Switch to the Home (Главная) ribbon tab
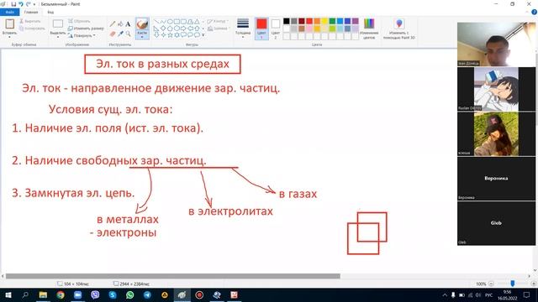538x302 pixels. 31,12
